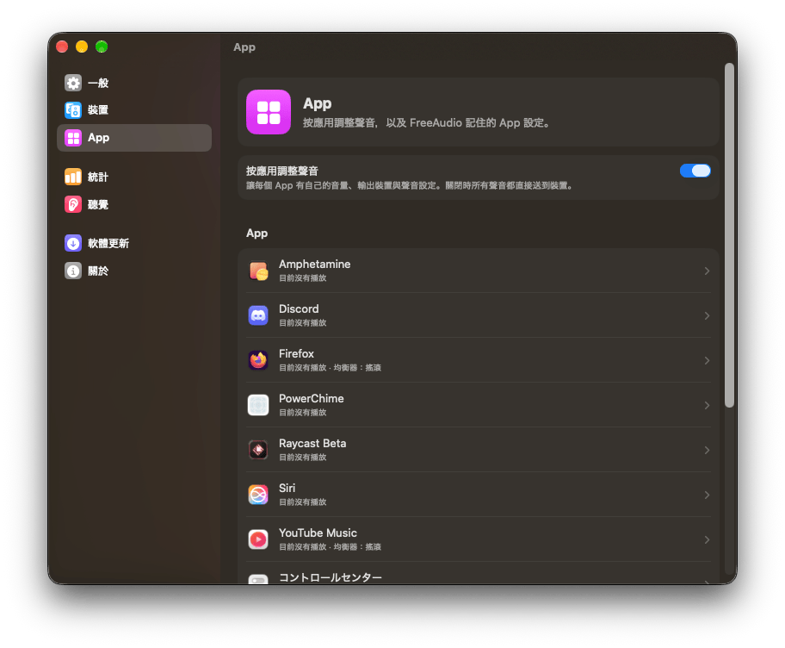Click Firefox's 均衡器：搖滾 status text
Image resolution: width=785 pixels, height=648 pixels.
click(x=357, y=367)
